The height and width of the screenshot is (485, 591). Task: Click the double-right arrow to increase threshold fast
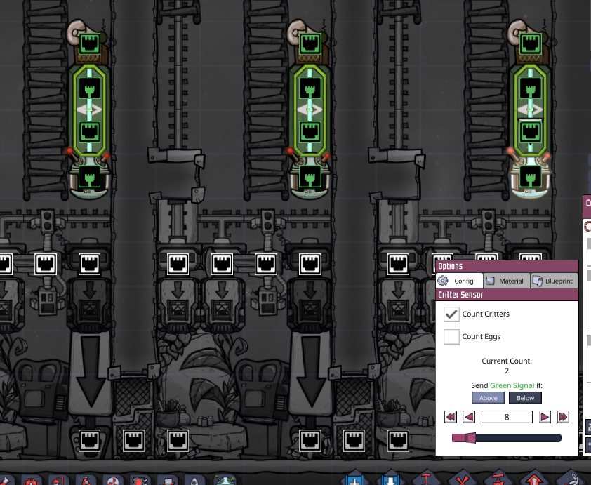[x=563, y=417]
